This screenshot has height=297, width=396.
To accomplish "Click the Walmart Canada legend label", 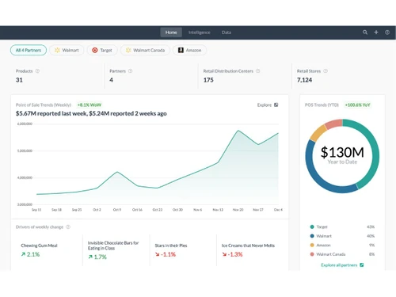I will [331, 254].
